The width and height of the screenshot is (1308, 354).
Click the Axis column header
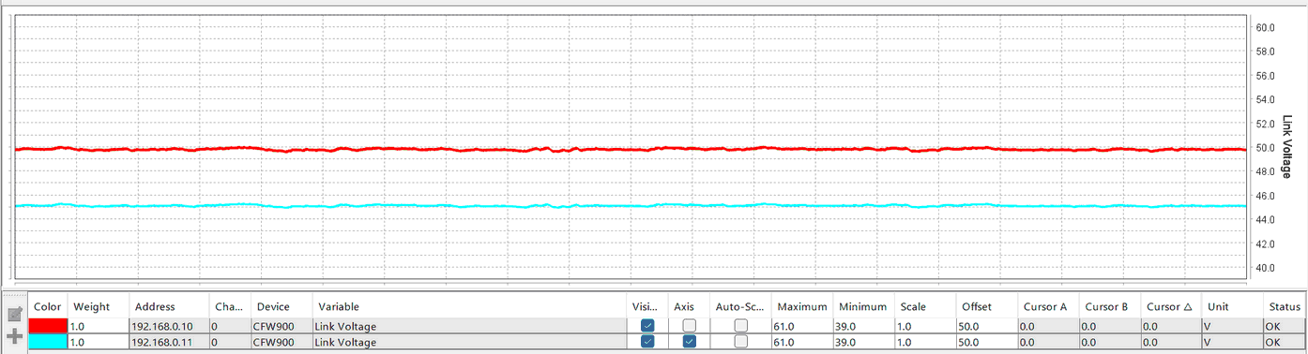click(689, 306)
